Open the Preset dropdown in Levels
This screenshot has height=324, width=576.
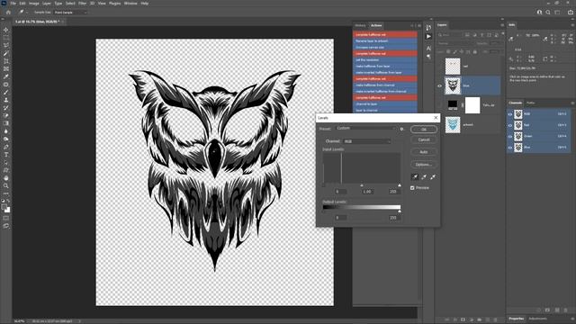pos(366,129)
